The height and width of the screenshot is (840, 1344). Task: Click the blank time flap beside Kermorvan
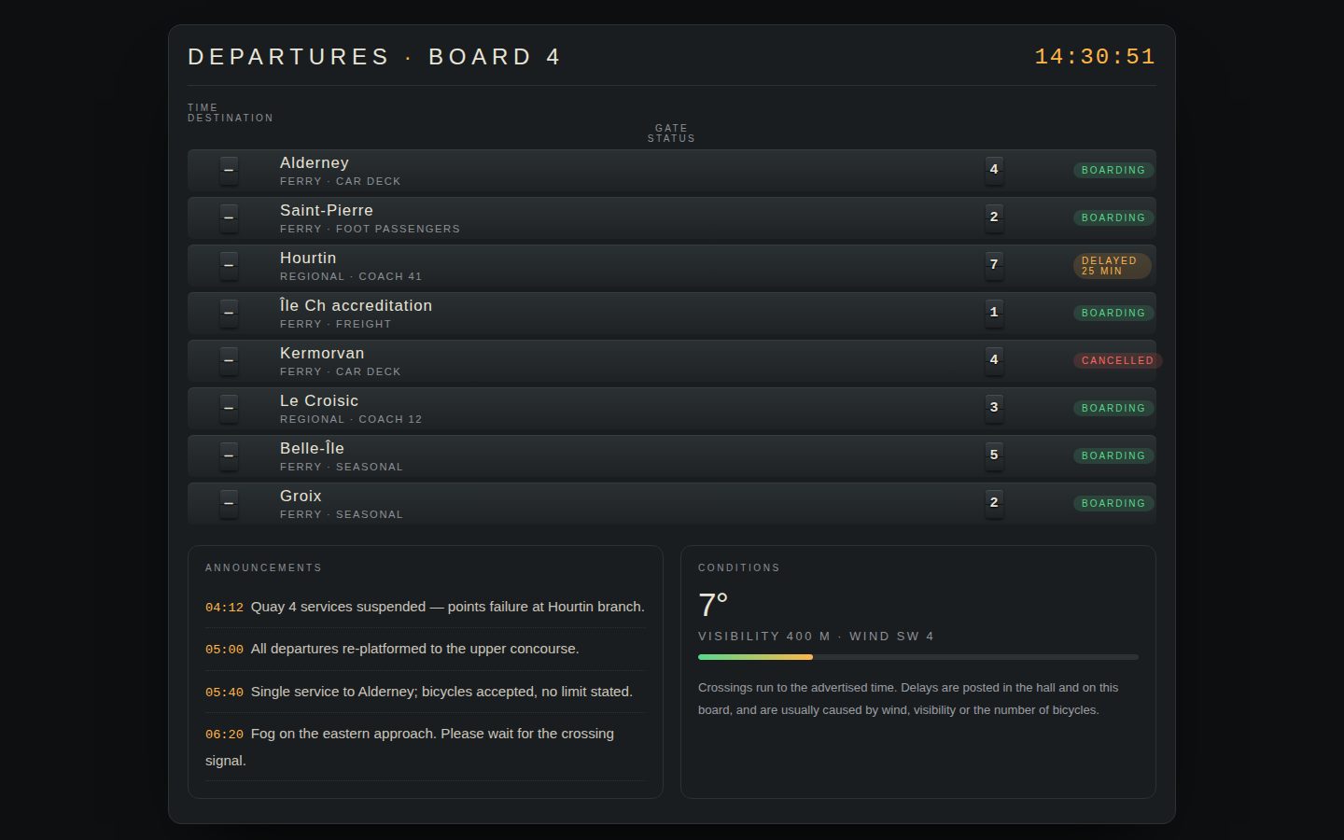(229, 360)
